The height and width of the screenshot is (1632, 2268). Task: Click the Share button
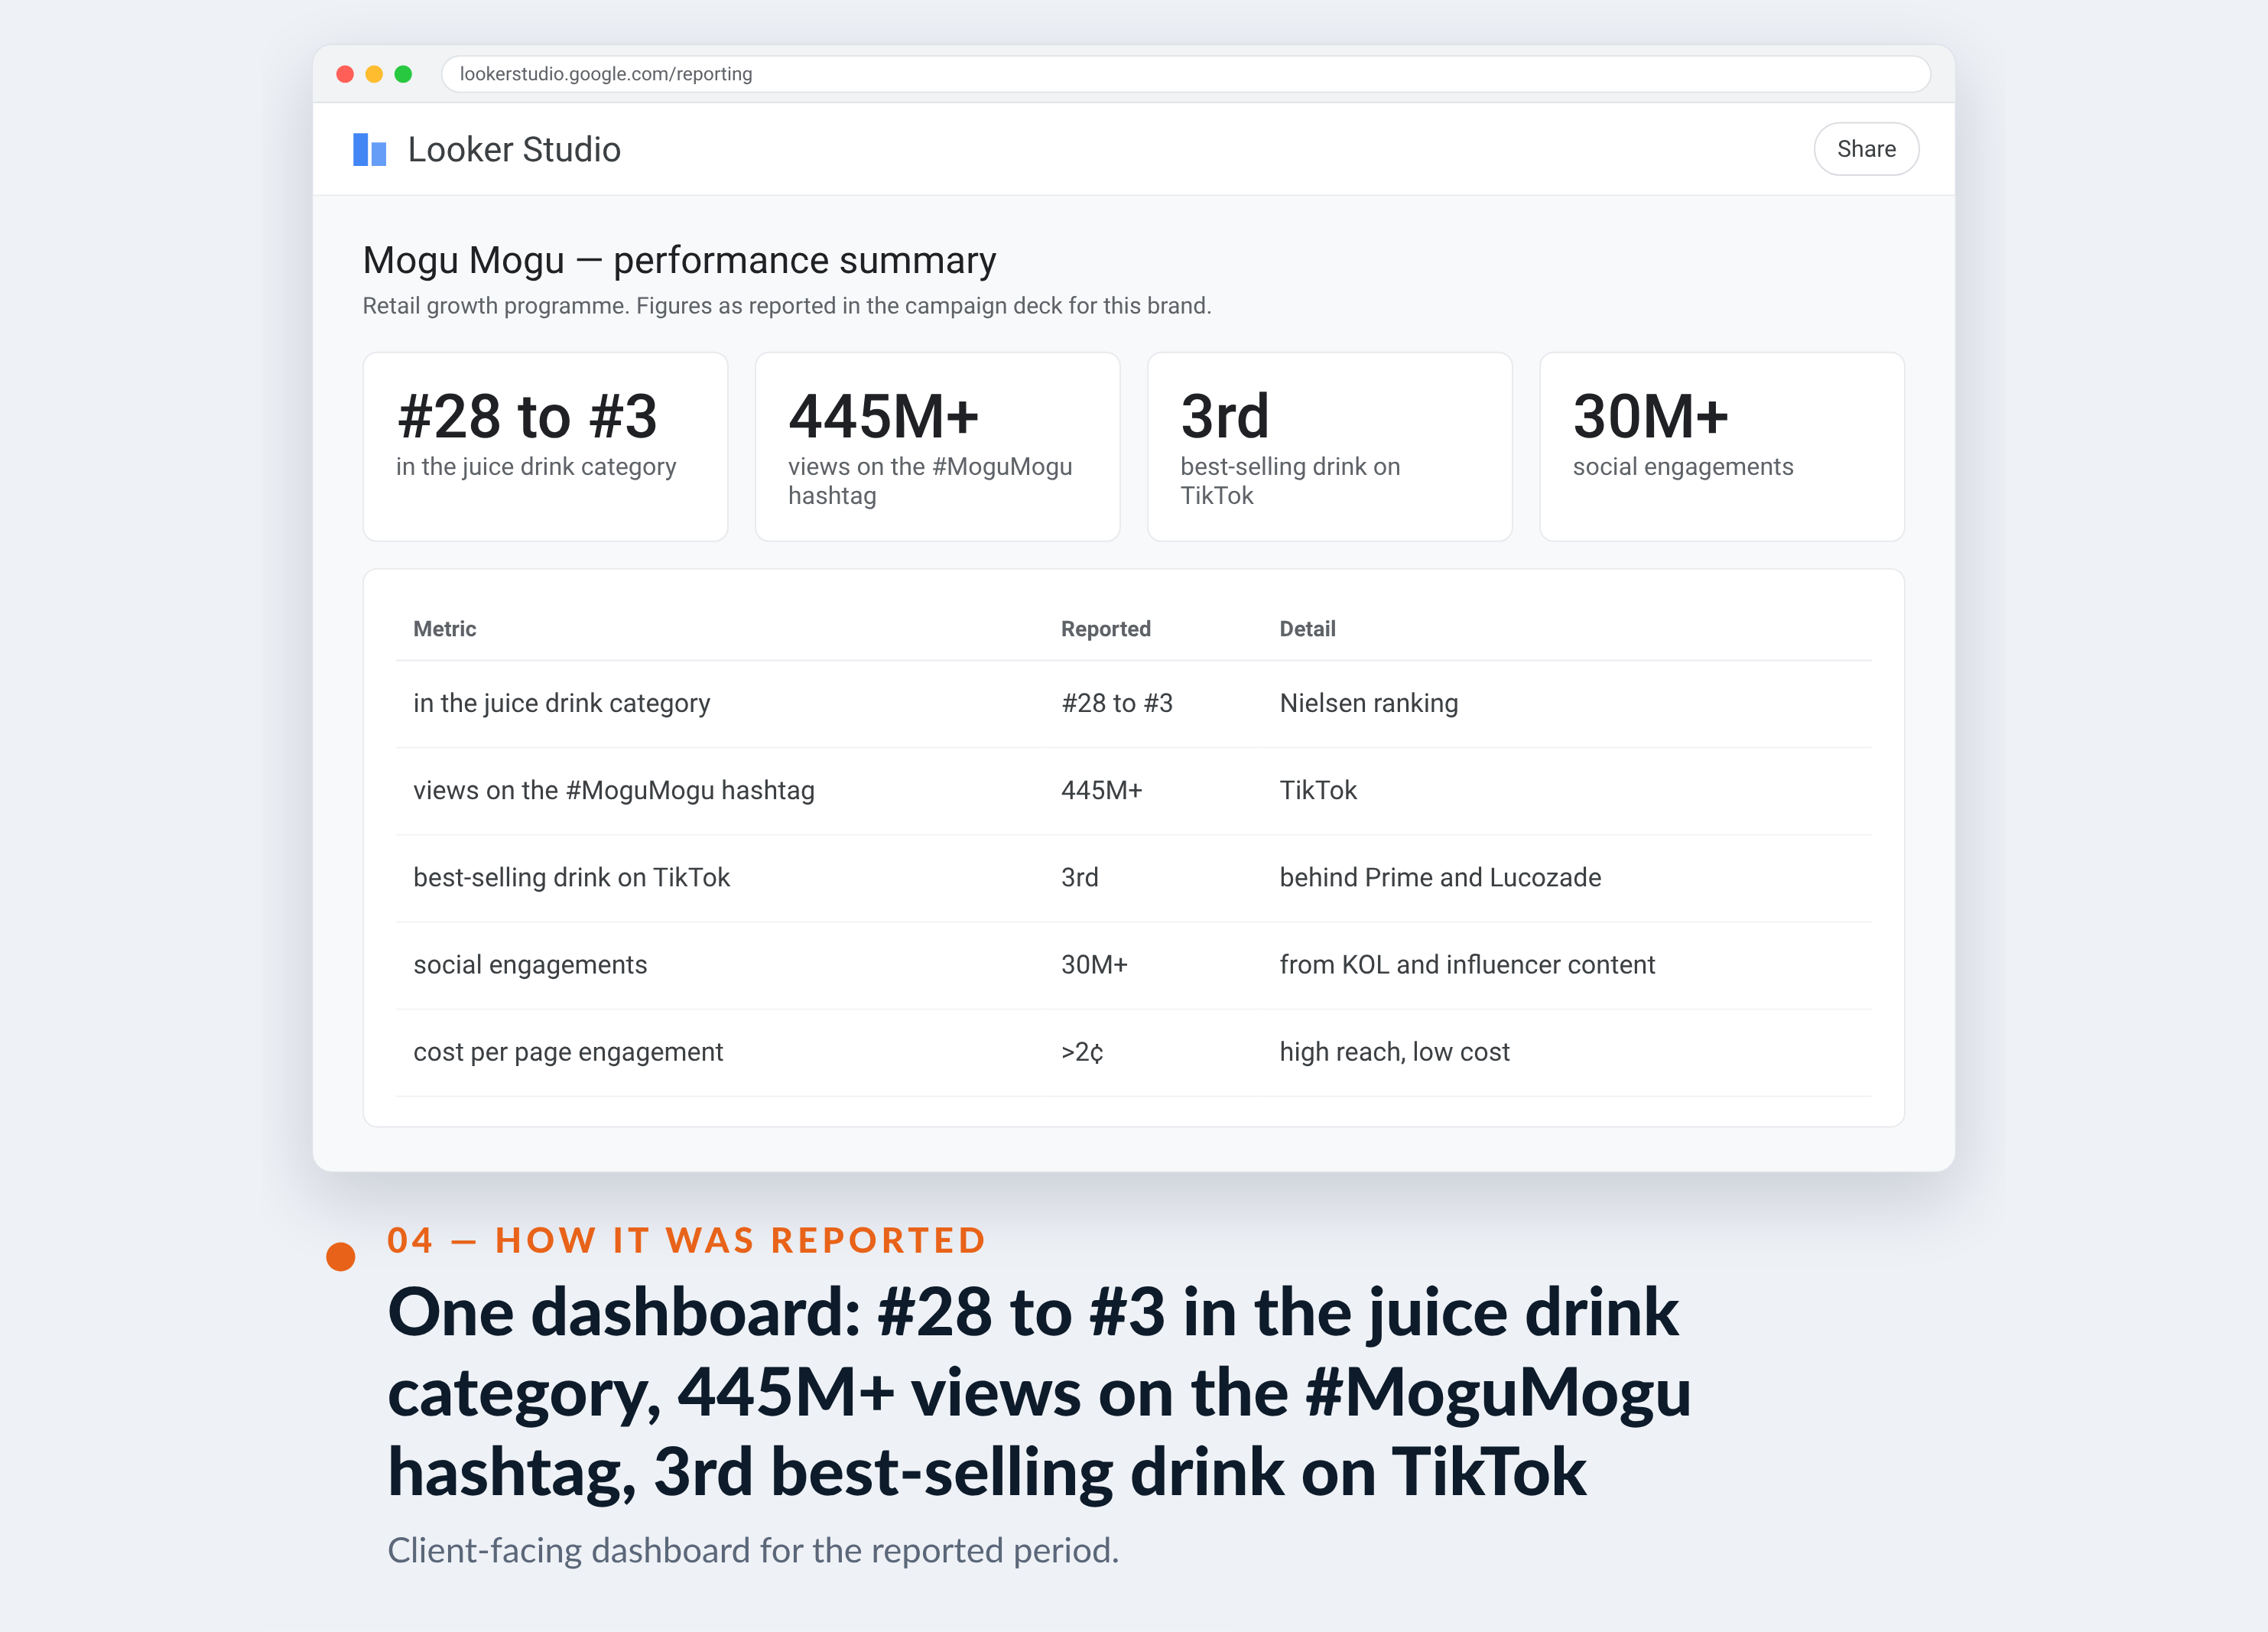tap(1865, 149)
